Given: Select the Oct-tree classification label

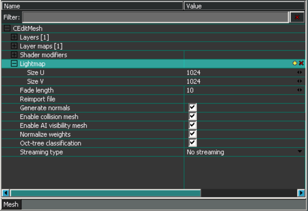Looking at the screenshot, I should 51,144.
